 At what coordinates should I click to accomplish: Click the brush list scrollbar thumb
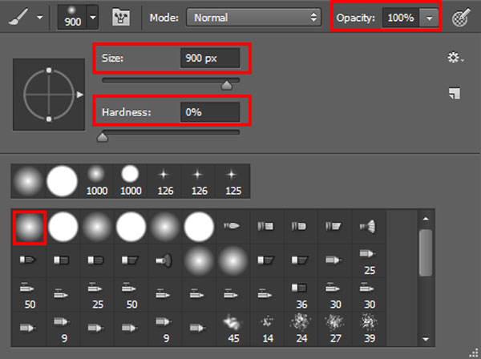[426, 252]
